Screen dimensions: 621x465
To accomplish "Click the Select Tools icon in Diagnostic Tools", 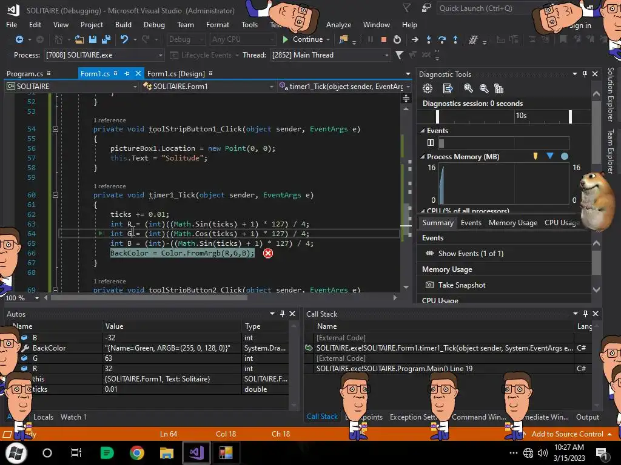I will (448, 88).
